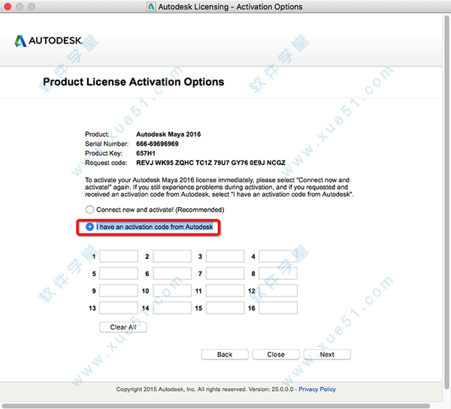
Task: Click activation code field 7
Action: point(225,273)
